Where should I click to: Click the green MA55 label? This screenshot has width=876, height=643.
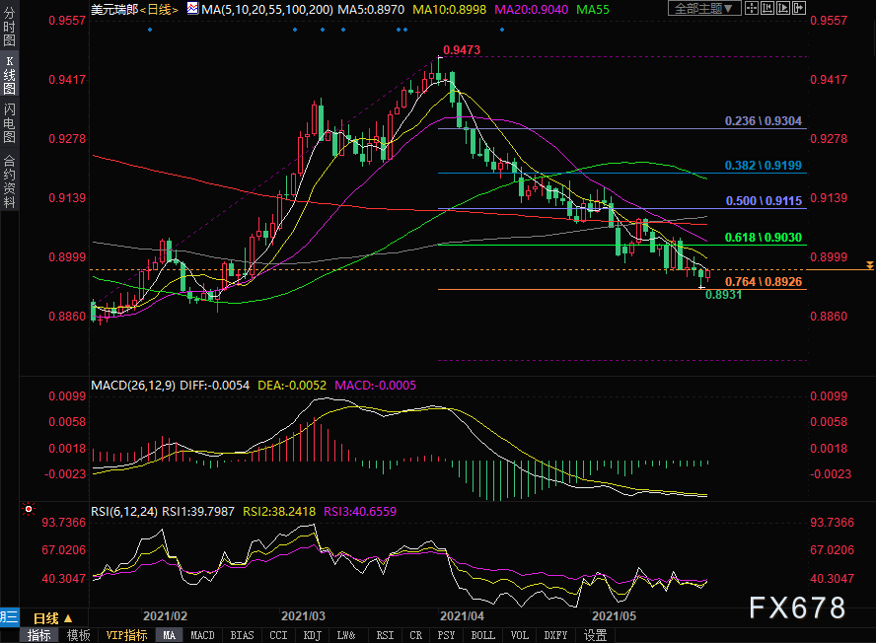tap(593, 10)
